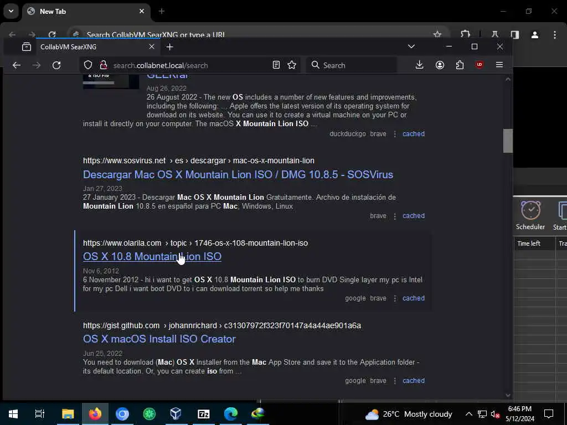The width and height of the screenshot is (567, 425).
Task: Close the CollabVM SearXNG tab
Action: (152, 46)
